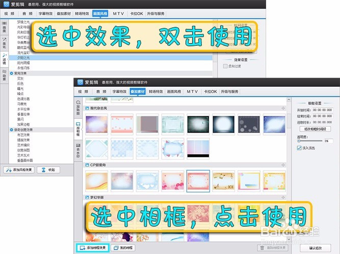The height and width of the screenshot is (254, 340).
Task: Open MTV tab in front window
Action: click(192, 91)
